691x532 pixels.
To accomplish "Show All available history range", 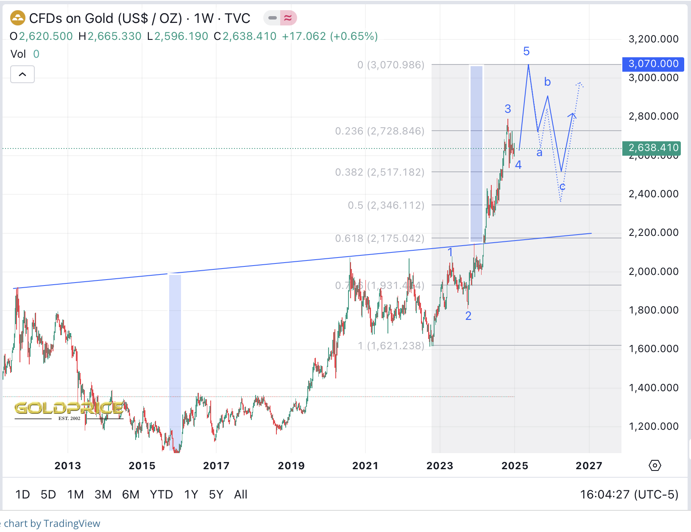I will 241,494.
